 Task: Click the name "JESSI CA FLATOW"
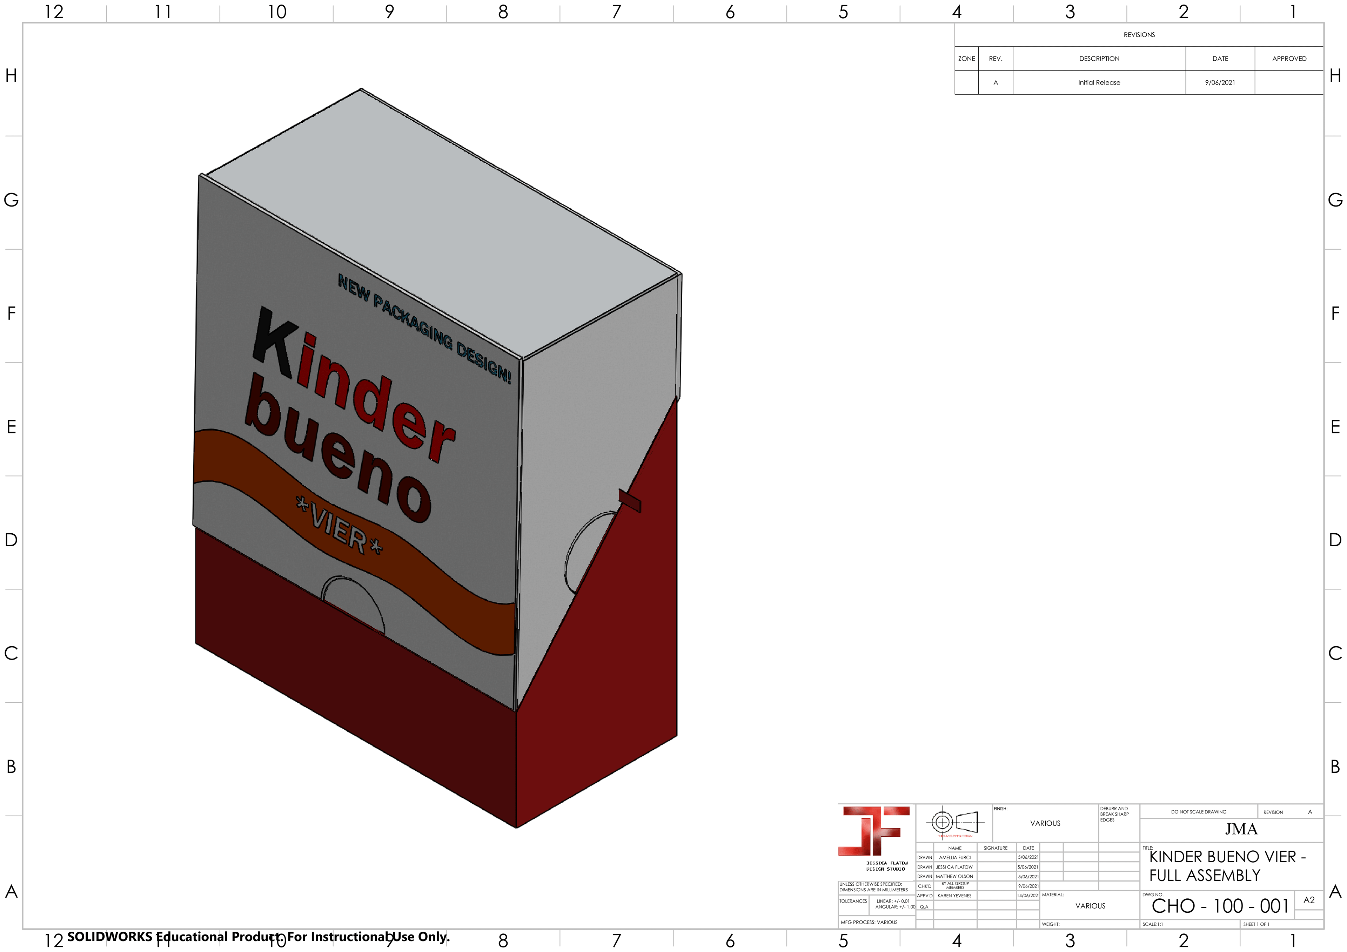[954, 867]
